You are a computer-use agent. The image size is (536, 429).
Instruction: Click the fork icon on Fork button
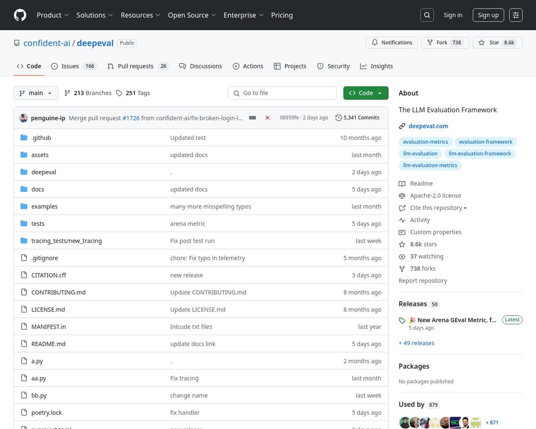click(x=430, y=42)
